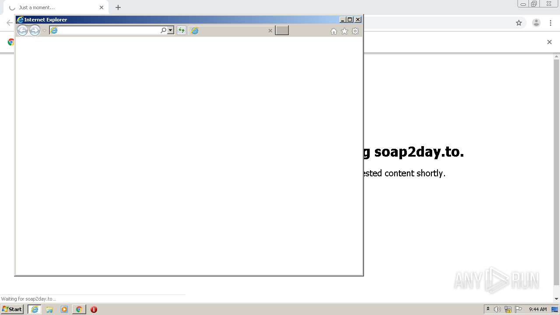Show hidden system tray icons
Image resolution: width=560 pixels, height=315 pixels.
488,309
